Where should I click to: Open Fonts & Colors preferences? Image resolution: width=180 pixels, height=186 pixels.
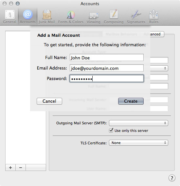coord(71,17)
